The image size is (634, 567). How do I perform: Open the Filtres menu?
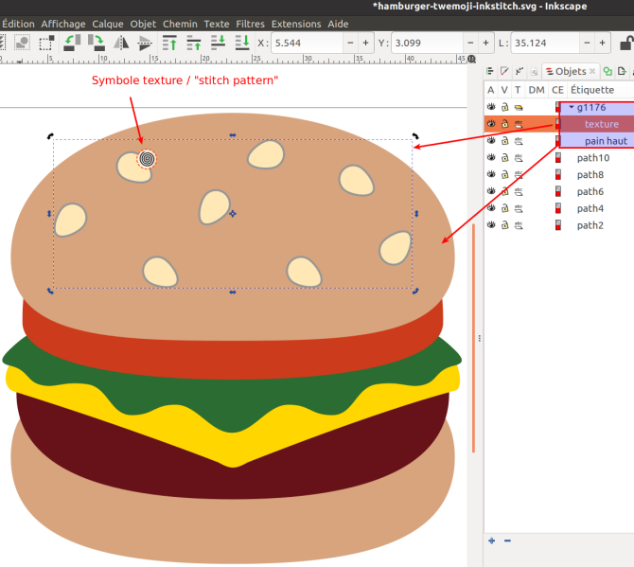tap(250, 24)
